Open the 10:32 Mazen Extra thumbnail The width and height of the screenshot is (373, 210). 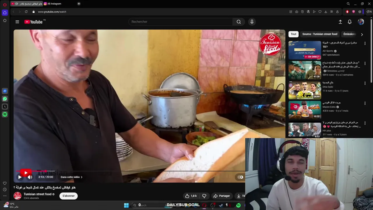[x=305, y=110]
